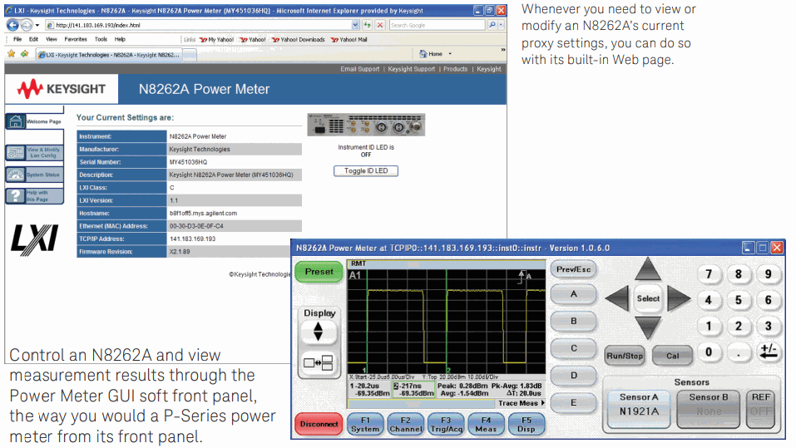Toggle Run/Stop acquisition
Image resolution: width=796 pixels, height=448 pixels.
point(624,356)
